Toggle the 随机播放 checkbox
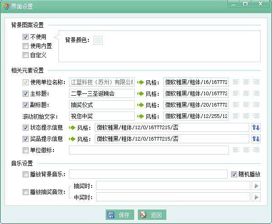This screenshot has height=224, width=272. [x=234, y=174]
